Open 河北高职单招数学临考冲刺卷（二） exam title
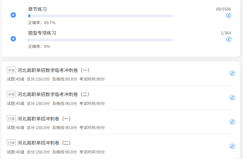 [53, 94]
